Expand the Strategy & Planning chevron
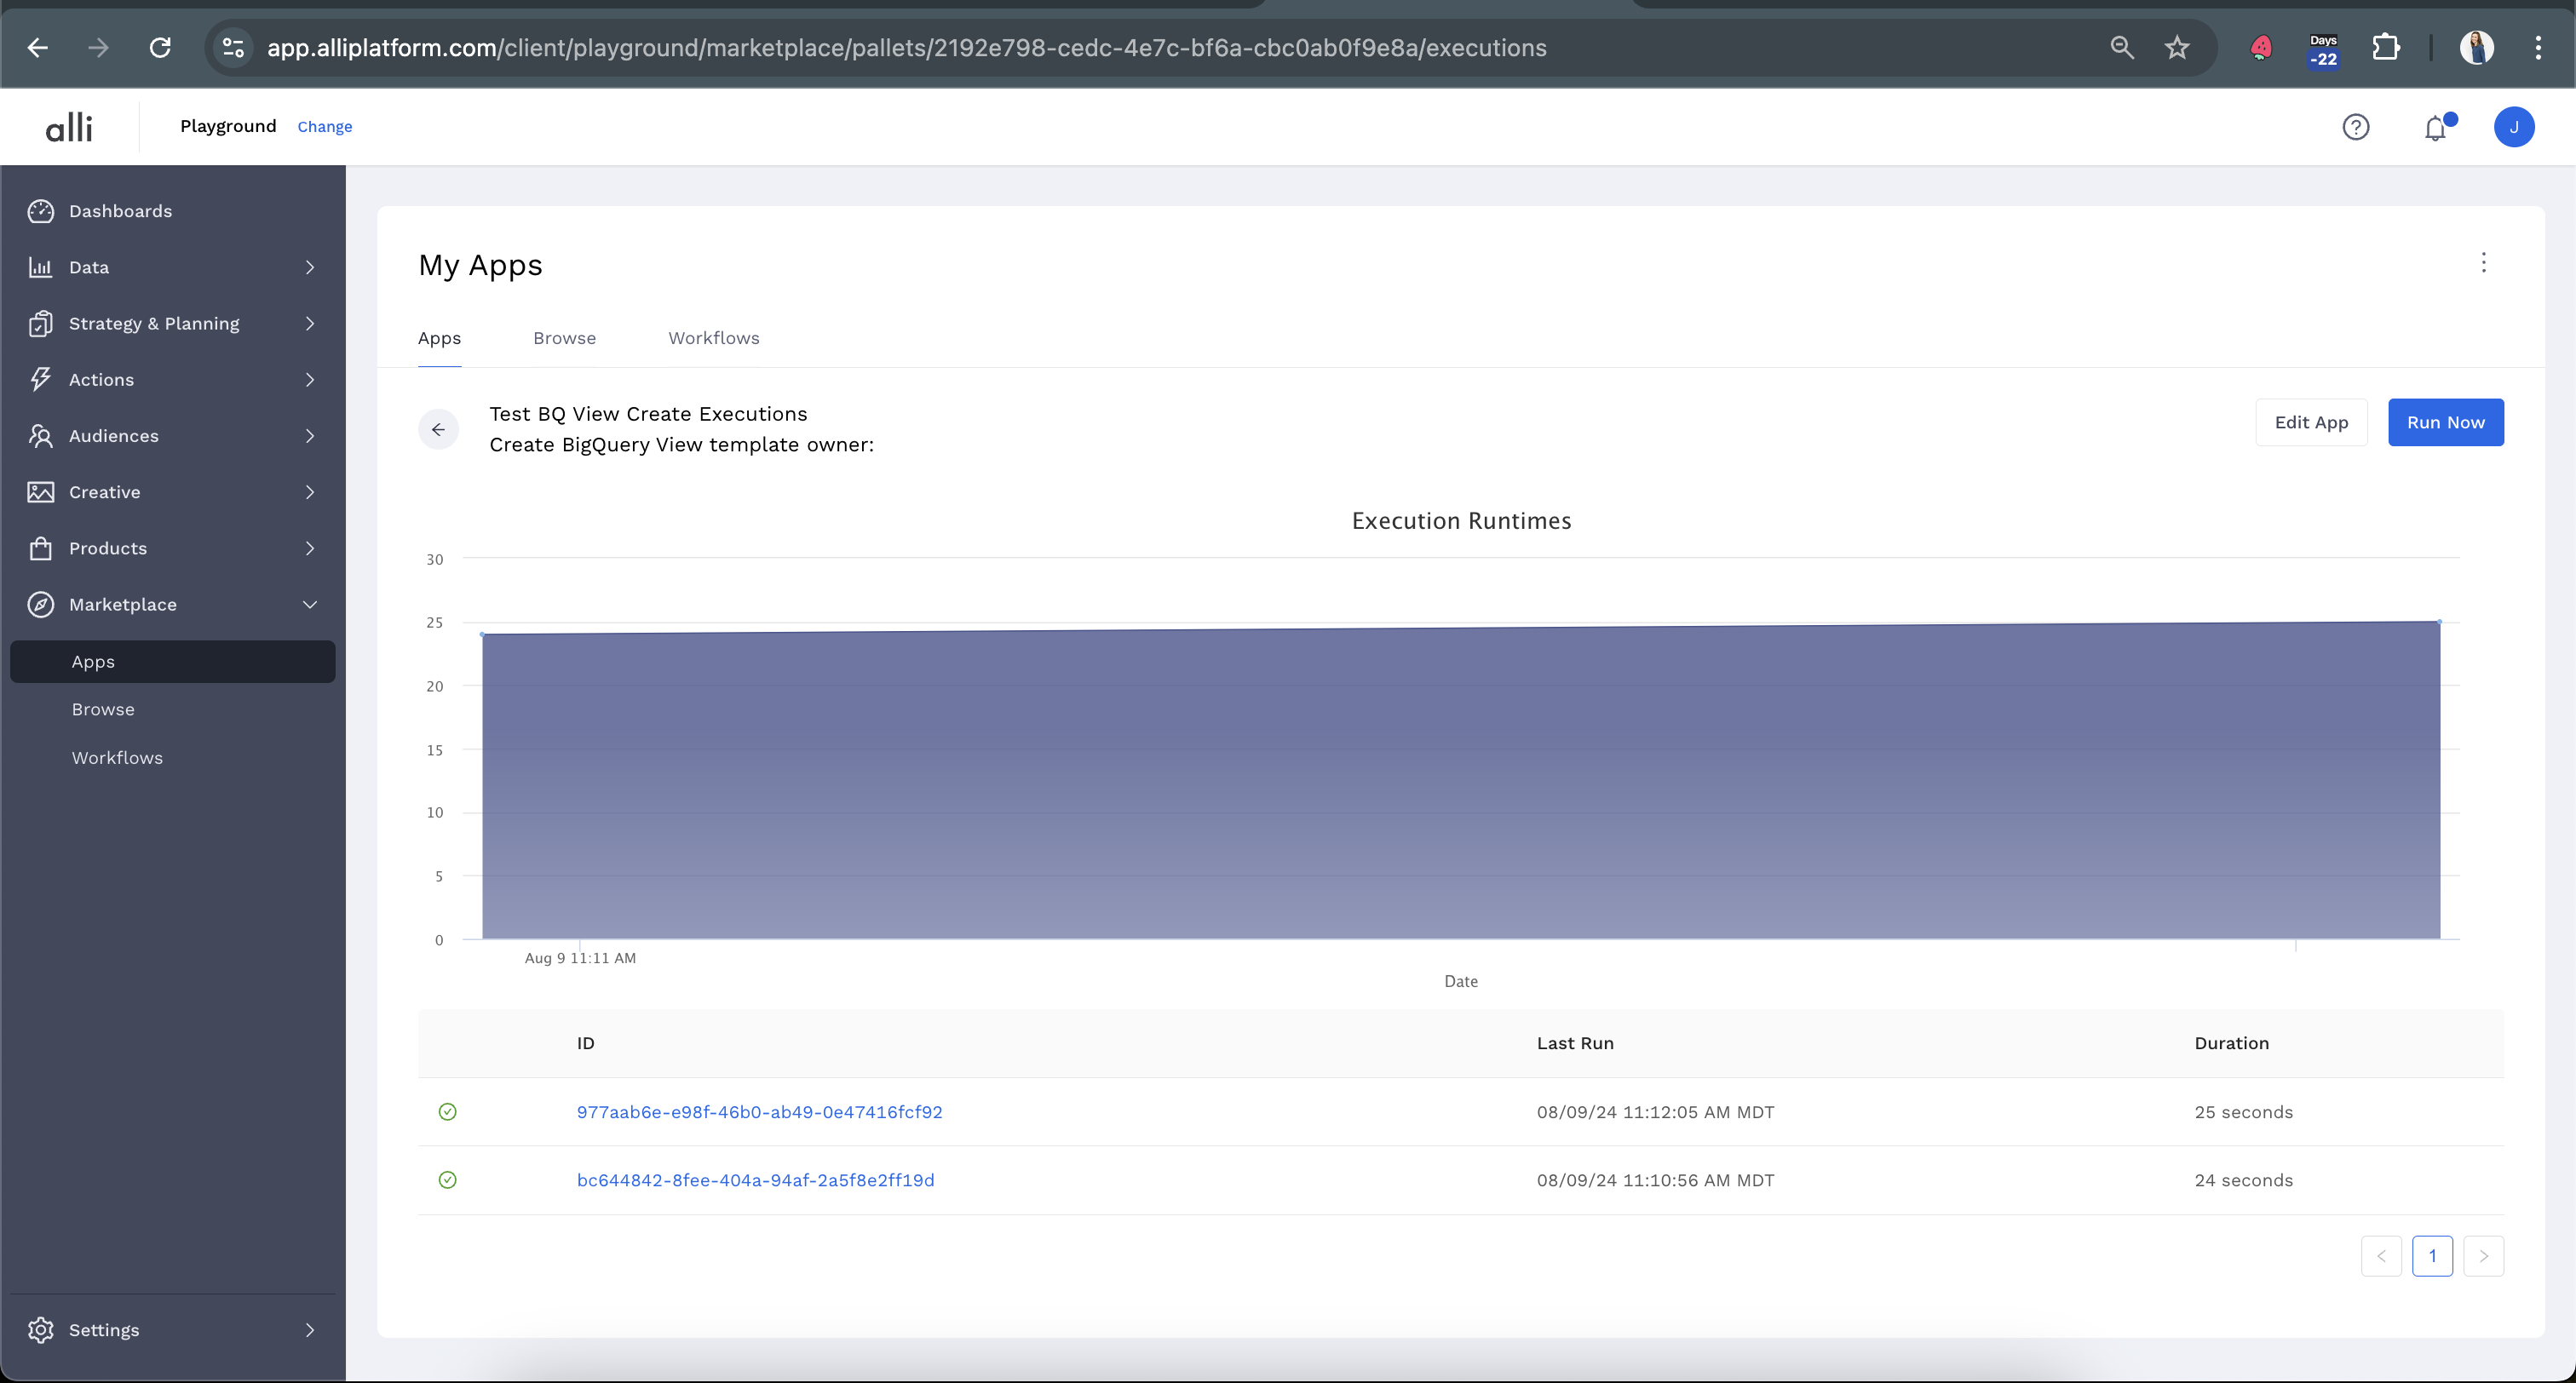Viewport: 2576px width, 1383px height. (x=309, y=323)
